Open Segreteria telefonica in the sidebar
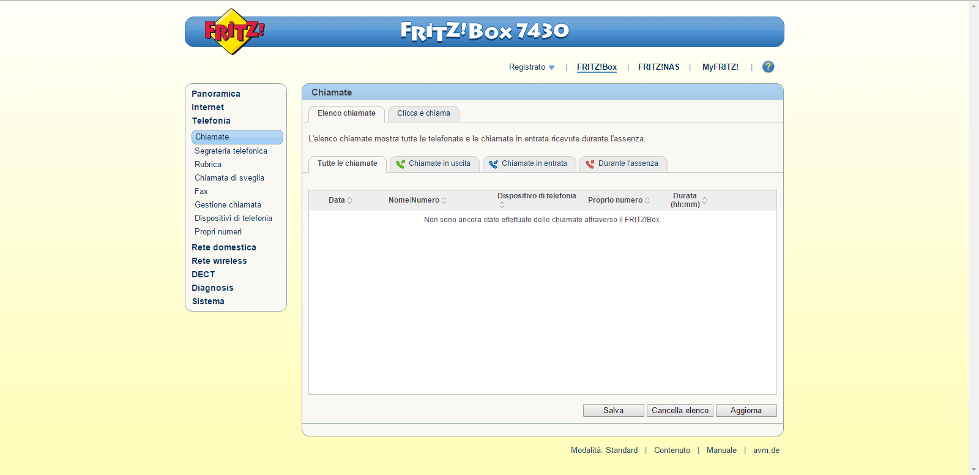Viewport: 979px width, 475px height. [x=231, y=151]
